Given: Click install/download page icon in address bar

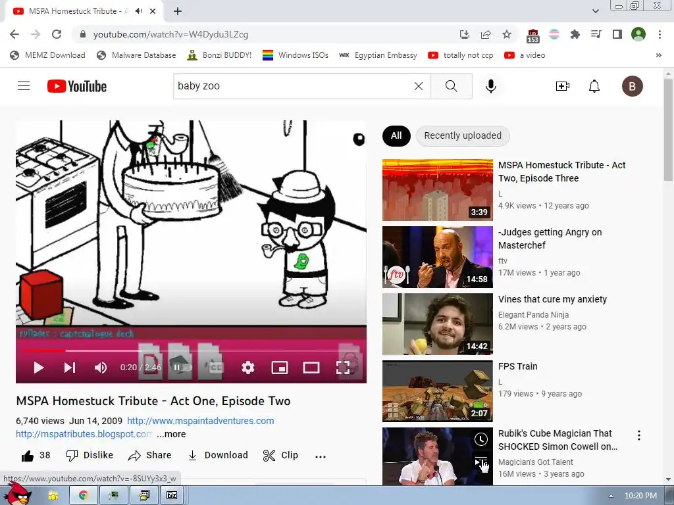Looking at the screenshot, I should pos(464,34).
